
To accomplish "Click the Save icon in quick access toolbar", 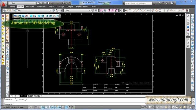I will point(45,3).
